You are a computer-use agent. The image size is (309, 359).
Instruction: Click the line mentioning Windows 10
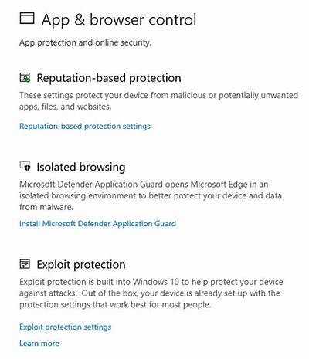click(x=151, y=282)
